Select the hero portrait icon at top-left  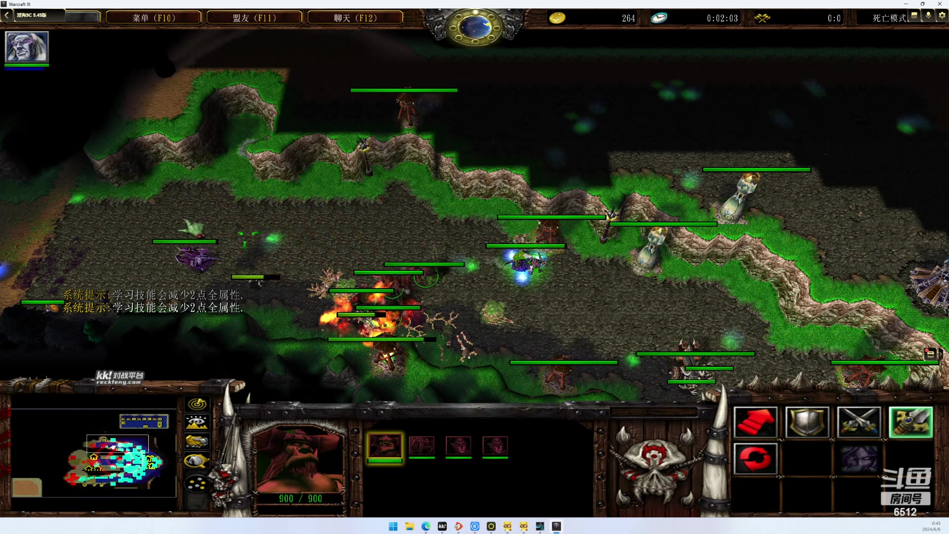pyautogui.click(x=27, y=46)
